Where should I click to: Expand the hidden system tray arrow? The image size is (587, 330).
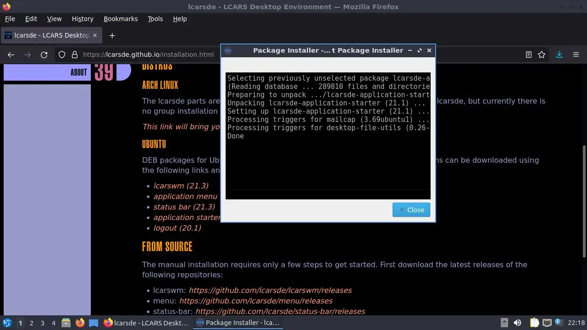[x=504, y=323]
